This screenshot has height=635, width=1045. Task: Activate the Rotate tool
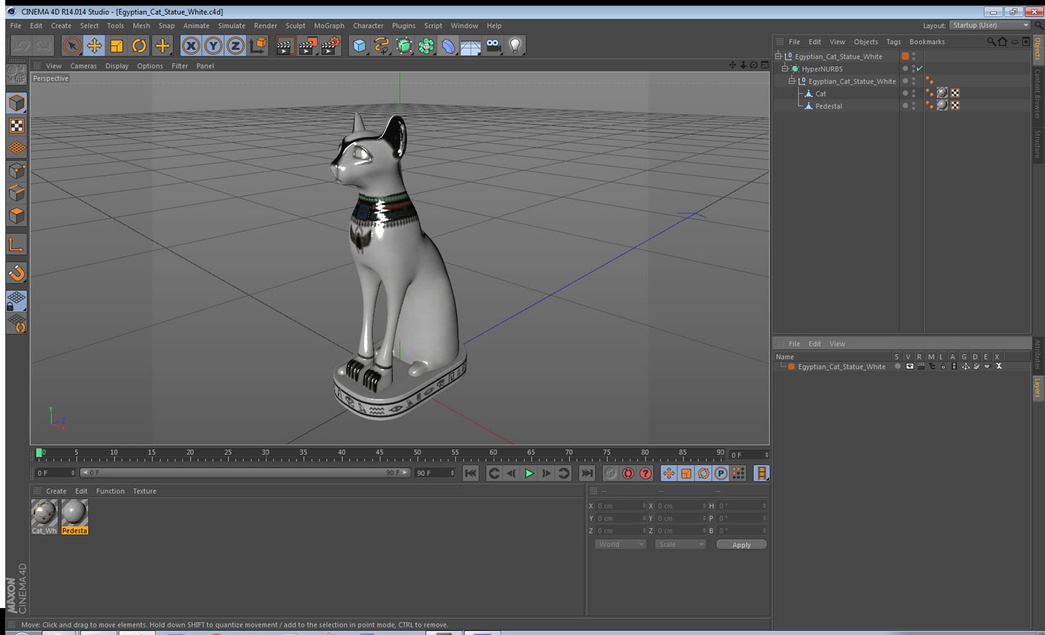point(139,45)
